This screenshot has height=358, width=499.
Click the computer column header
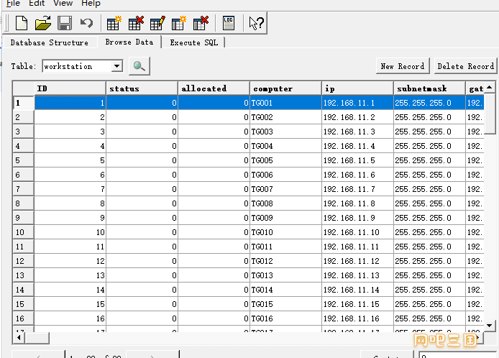[x=285, y=88]
